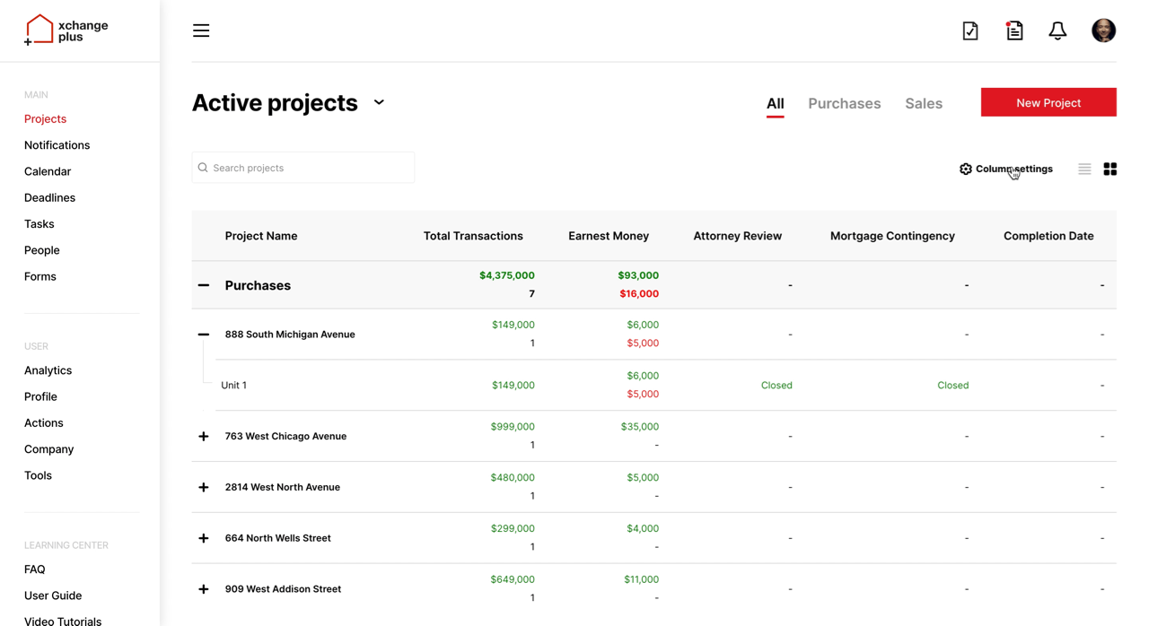Image resolution: width=1149 pixels, height=626 pixels.
Task: Switch to the Sales tab
Action: click(x=923, y=103)
